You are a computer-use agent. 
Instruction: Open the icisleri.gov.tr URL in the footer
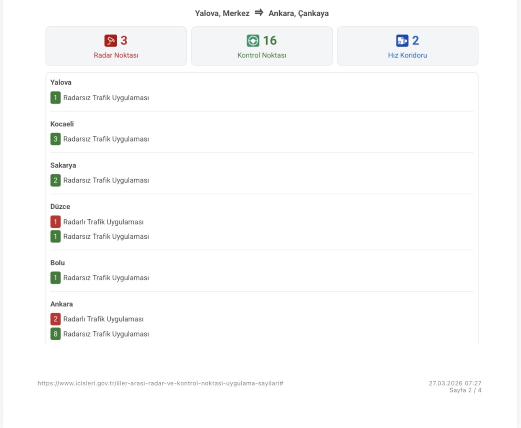(x=160, y=383)
